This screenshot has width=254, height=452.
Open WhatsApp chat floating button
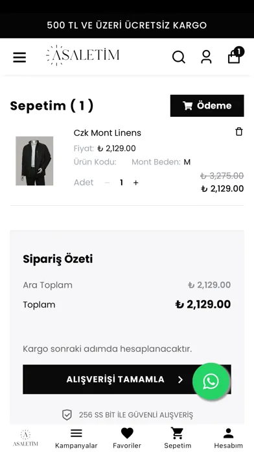point(211,381)
